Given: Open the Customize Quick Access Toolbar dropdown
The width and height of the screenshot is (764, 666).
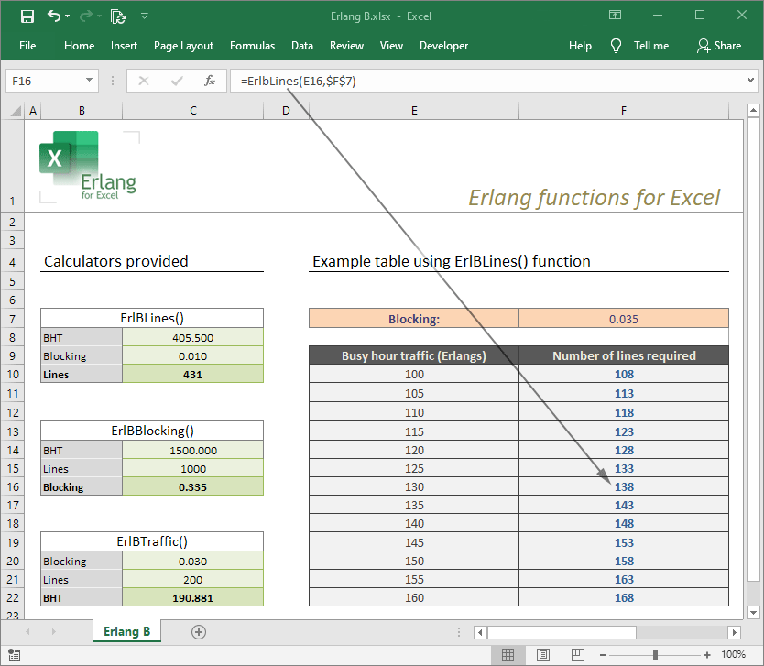Looking at the screenshot, I should click(x=145, y=15).
